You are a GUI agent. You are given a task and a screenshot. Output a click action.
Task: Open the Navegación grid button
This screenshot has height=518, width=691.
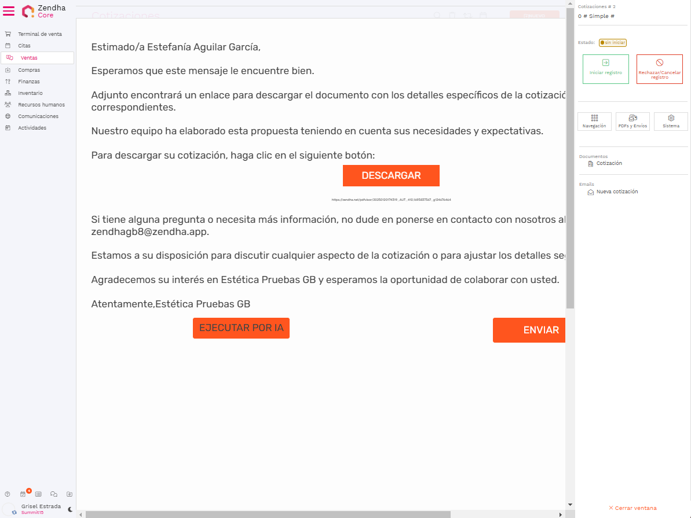pyautogui.click(x=594, y=122)
